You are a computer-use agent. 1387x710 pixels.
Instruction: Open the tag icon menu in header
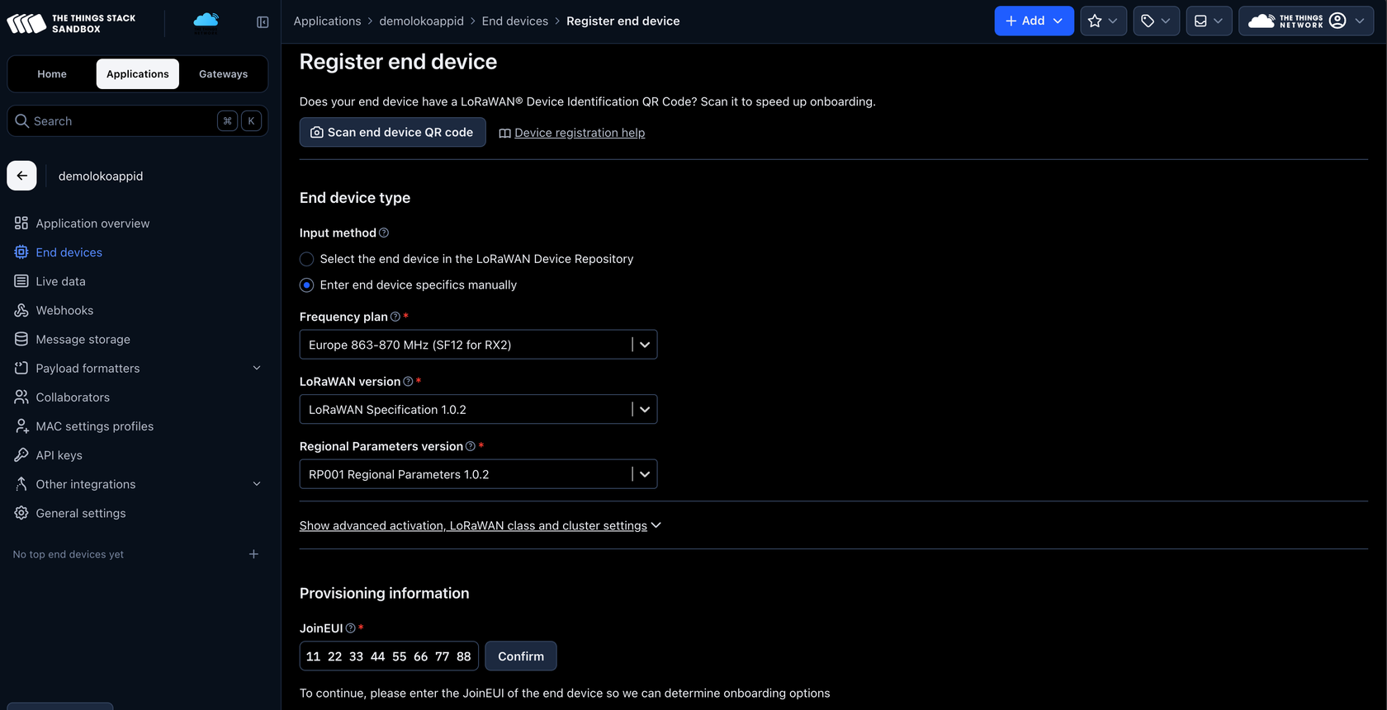pyautogui.click(x=1156, y=21)
